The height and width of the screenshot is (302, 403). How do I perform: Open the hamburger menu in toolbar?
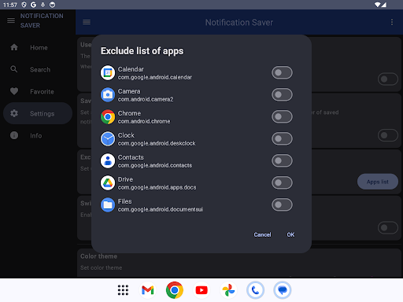(x=87, y=22)
